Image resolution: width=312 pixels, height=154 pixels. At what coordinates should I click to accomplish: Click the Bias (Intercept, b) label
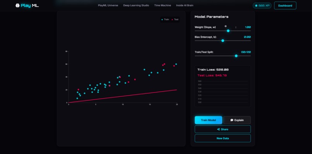206,37
